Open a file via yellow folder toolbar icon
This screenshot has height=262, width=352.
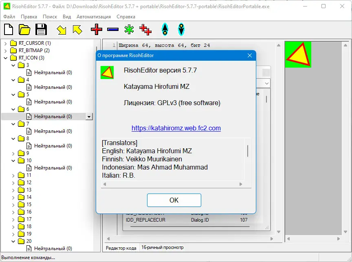[24, 29]
